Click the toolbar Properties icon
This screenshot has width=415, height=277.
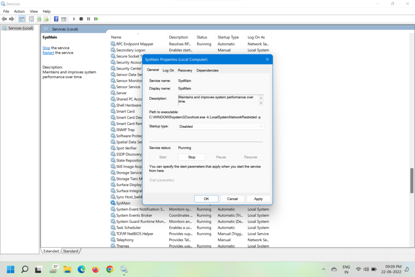pos(31,19)
